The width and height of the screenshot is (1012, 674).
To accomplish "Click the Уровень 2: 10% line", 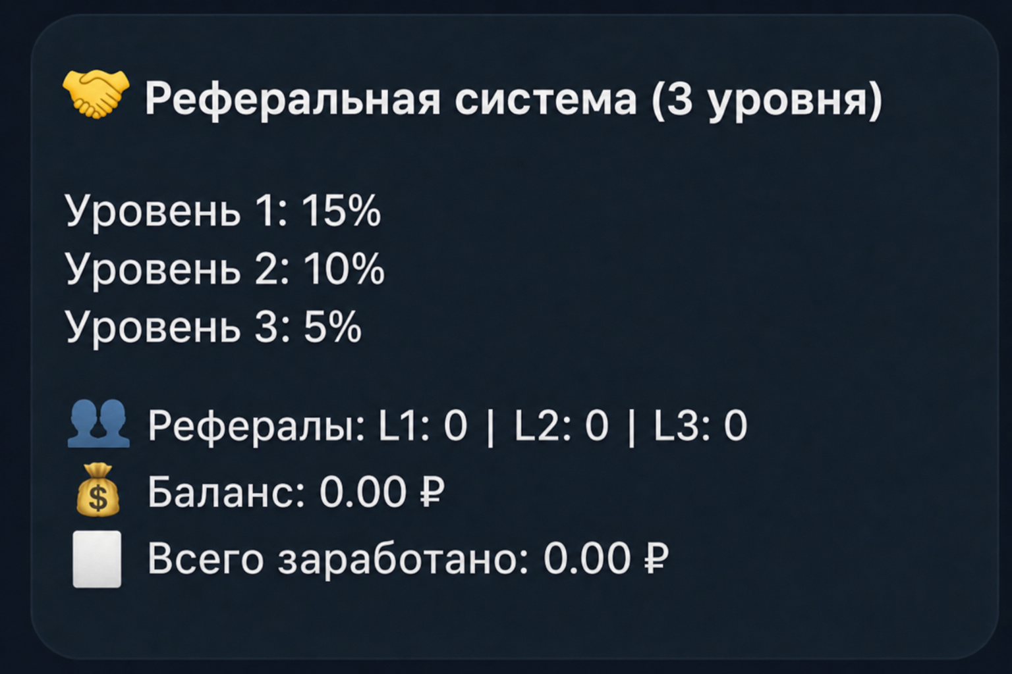I will click(225, 270).
